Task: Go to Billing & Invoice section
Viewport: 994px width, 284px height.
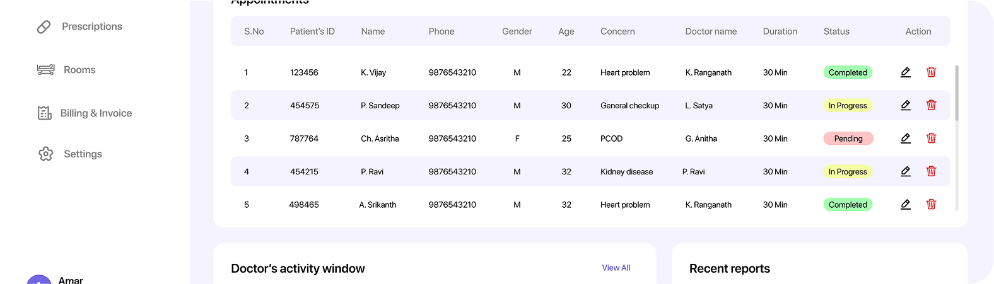Action: click(85, 113)
